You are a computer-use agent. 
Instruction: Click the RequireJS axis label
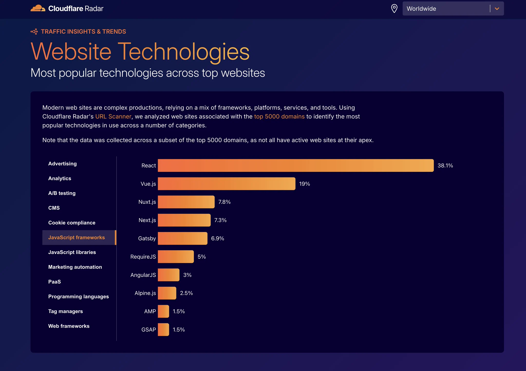tap(143, 257)
